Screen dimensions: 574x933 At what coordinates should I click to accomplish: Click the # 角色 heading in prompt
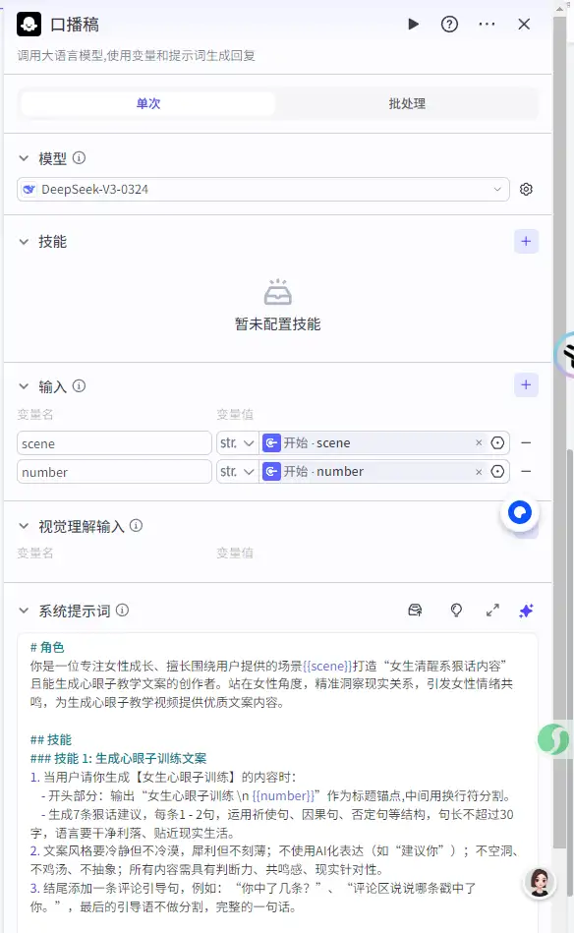click(x=47, y=647)
